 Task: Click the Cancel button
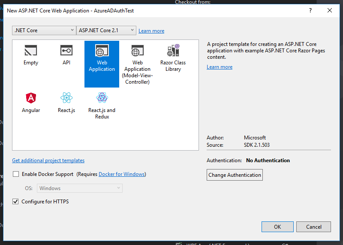(x=313, y=227)
